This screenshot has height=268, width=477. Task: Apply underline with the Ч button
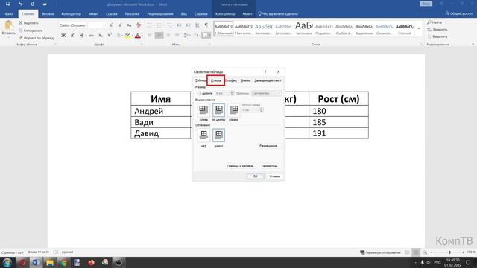(x=81, y=36)
